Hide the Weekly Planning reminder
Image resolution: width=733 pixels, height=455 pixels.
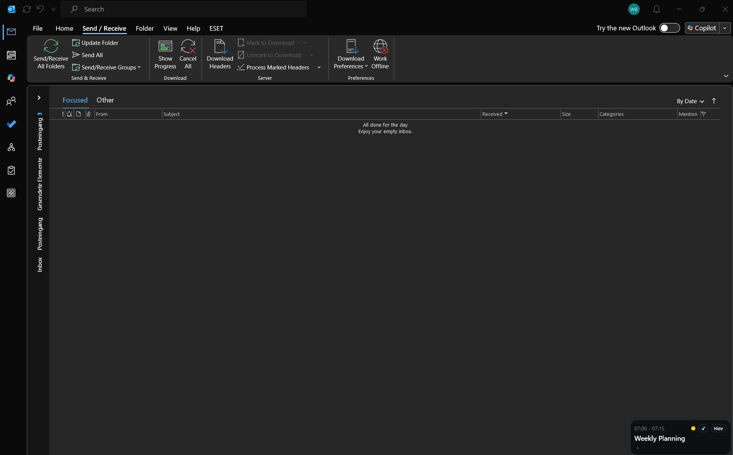[718, 429]
